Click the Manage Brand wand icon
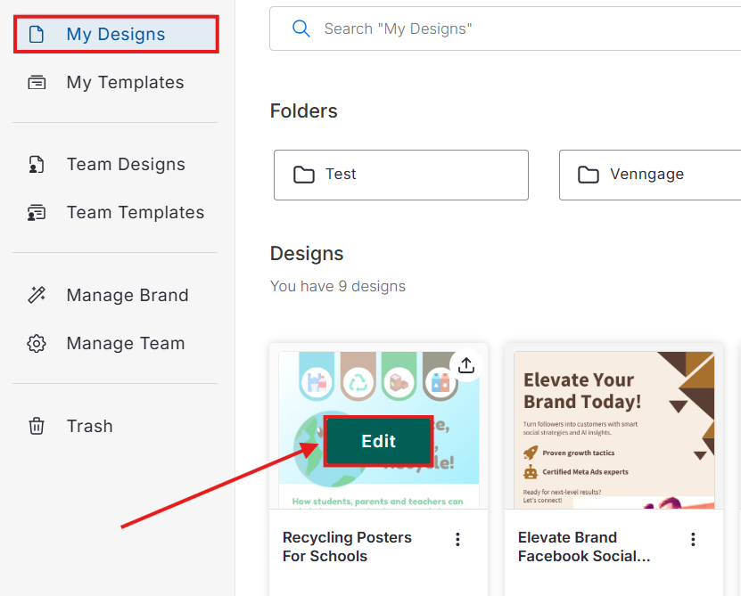The width and height of the screenshot is (741, 596). coord(37,296)
